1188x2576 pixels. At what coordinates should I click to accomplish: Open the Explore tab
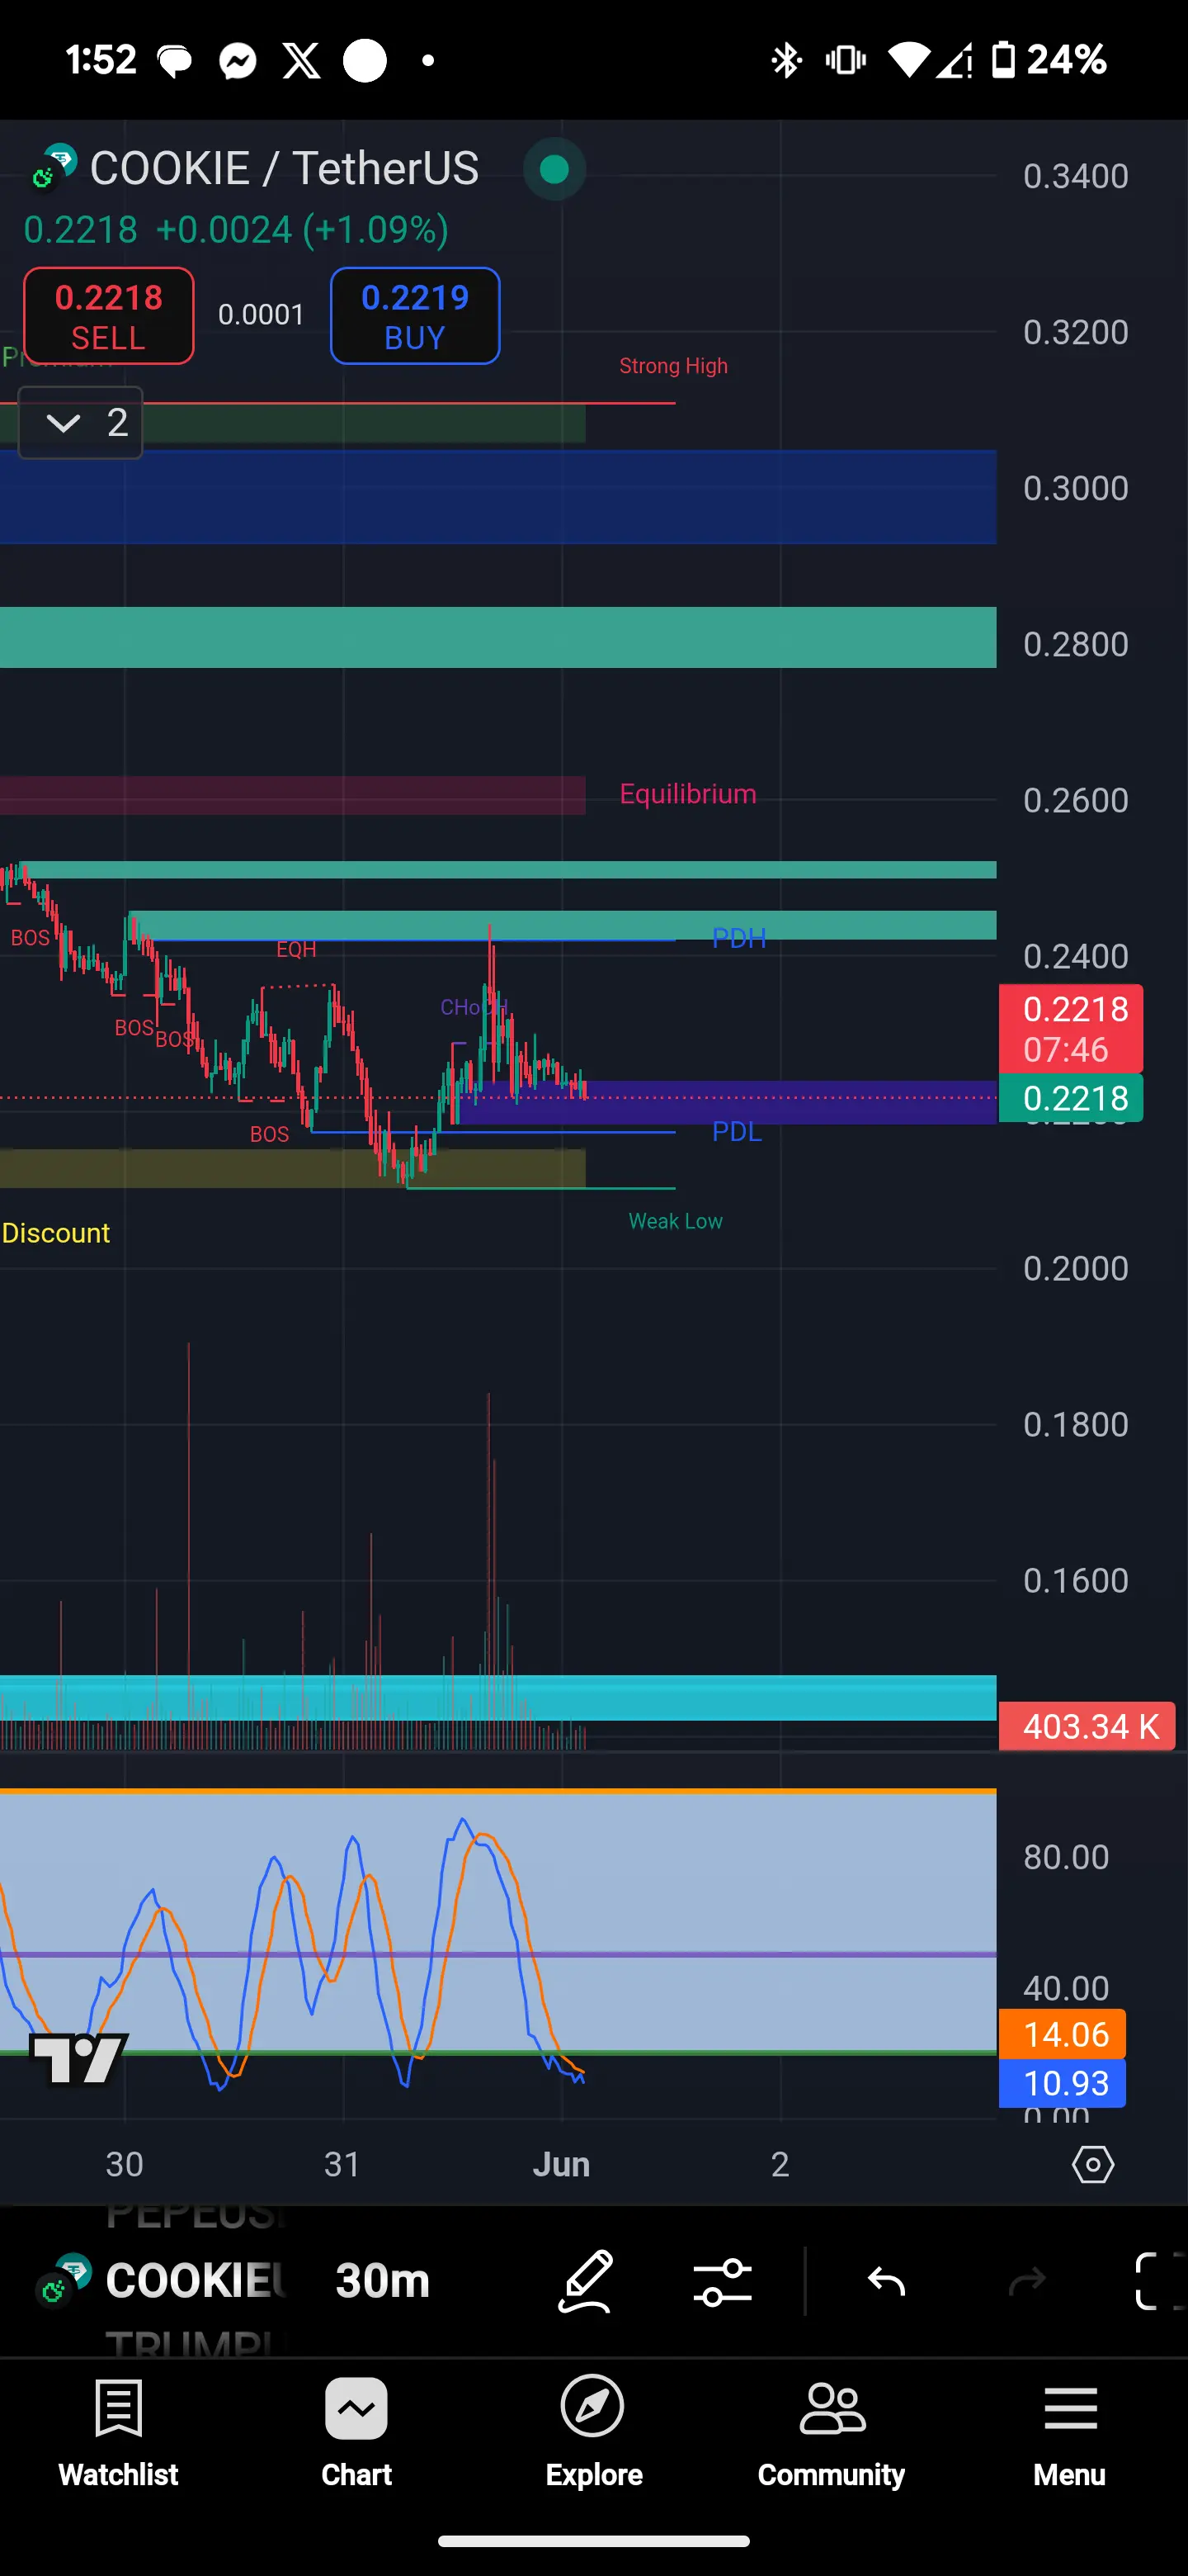(x=593, y=2433)
